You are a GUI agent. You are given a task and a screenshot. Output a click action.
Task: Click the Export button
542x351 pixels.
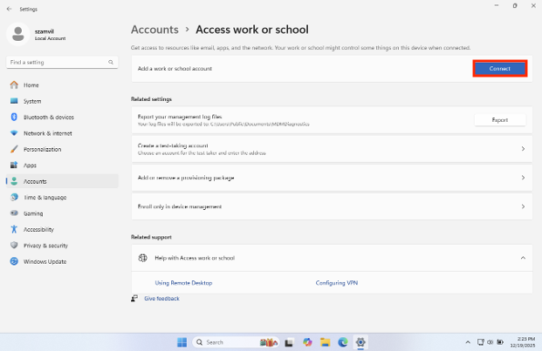[499, 120]
